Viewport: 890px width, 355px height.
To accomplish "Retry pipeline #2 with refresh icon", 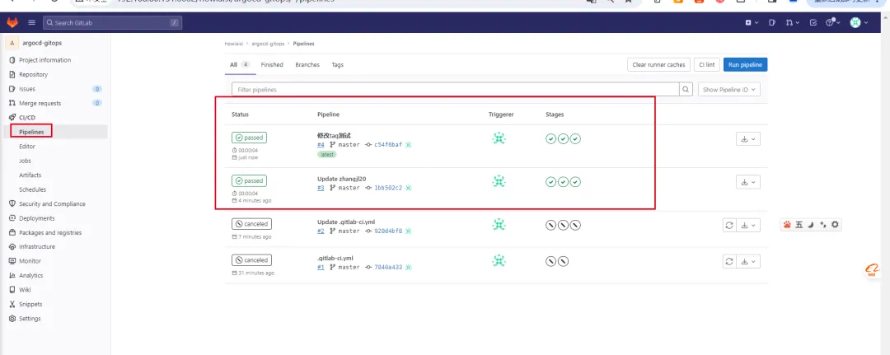I will click(729, 225).
